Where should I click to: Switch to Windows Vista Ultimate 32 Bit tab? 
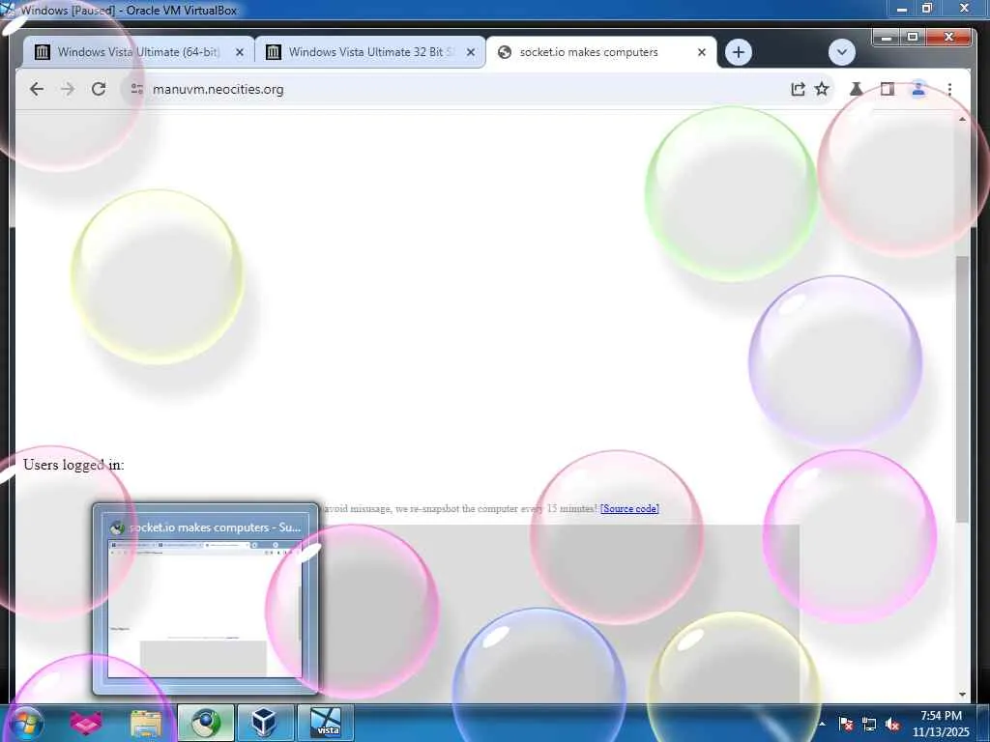point(370,52)
